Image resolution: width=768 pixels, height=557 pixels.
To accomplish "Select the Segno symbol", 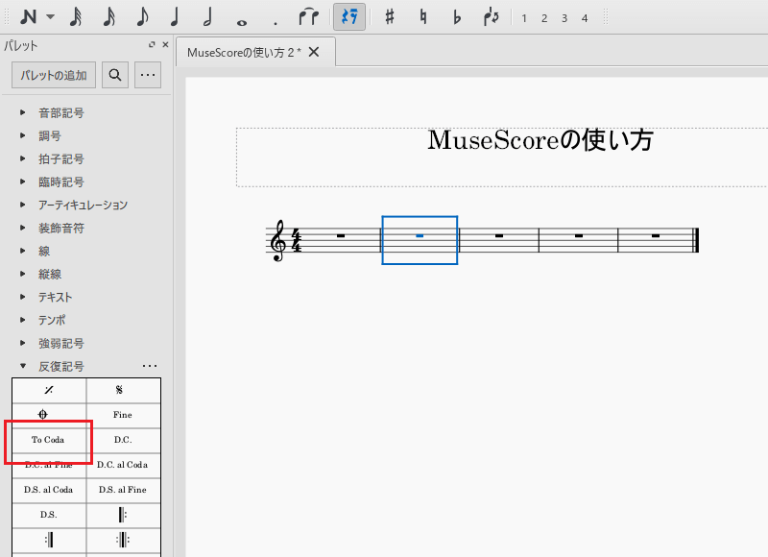I will [124, 390].
